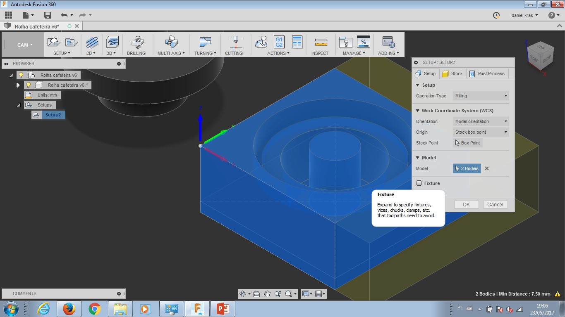
Task: Click the Save icon in top bar
Action: (x=48, y=15)
